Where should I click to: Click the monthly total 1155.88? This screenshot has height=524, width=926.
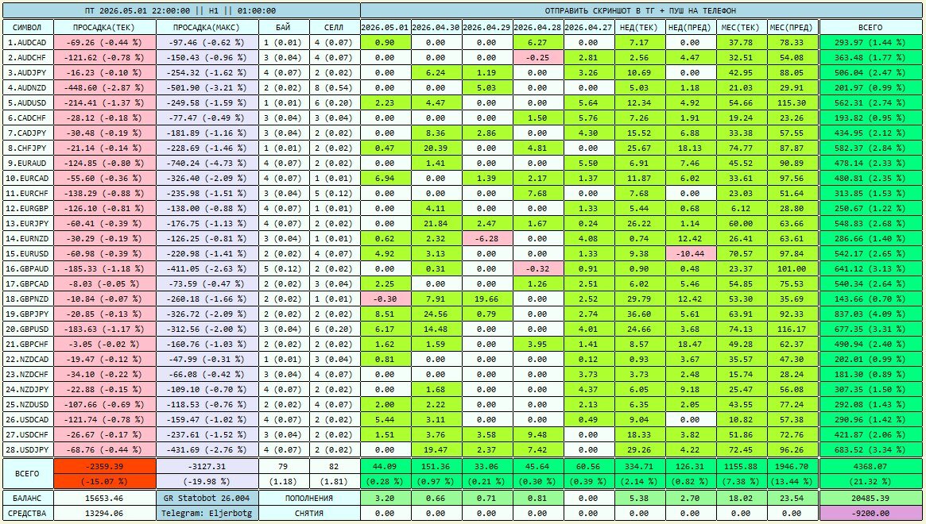pos(741,466)
